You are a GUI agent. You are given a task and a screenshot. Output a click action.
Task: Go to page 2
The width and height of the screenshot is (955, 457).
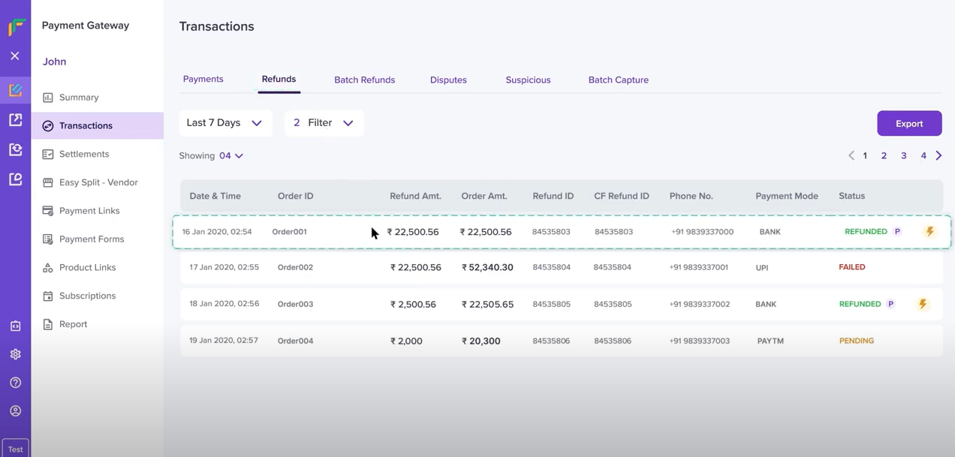point(884,155)
